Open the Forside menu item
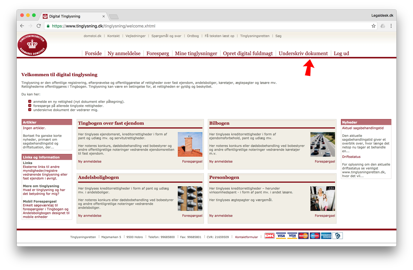Viewport: 413px width, 270px height. pos(93,53)
